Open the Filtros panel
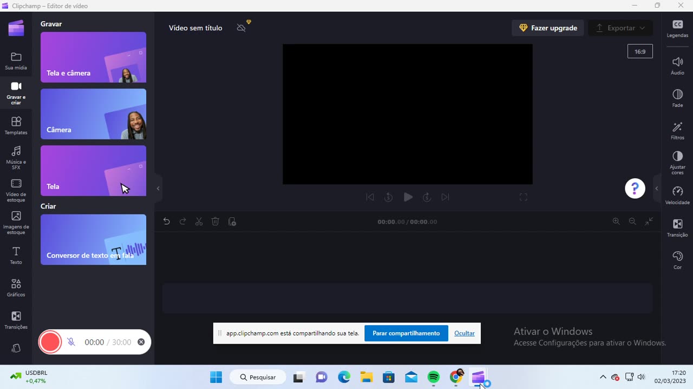The height and width of the screenshot is (389, 693). [x=677, y=131]
